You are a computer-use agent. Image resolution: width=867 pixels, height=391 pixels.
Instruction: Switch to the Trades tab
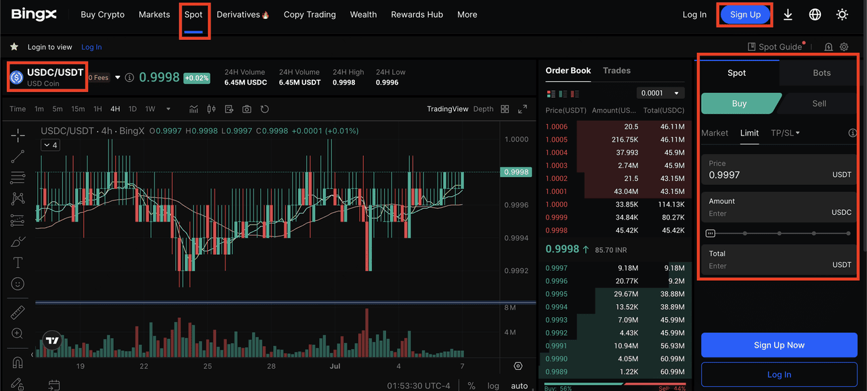[x=616, y=70]
